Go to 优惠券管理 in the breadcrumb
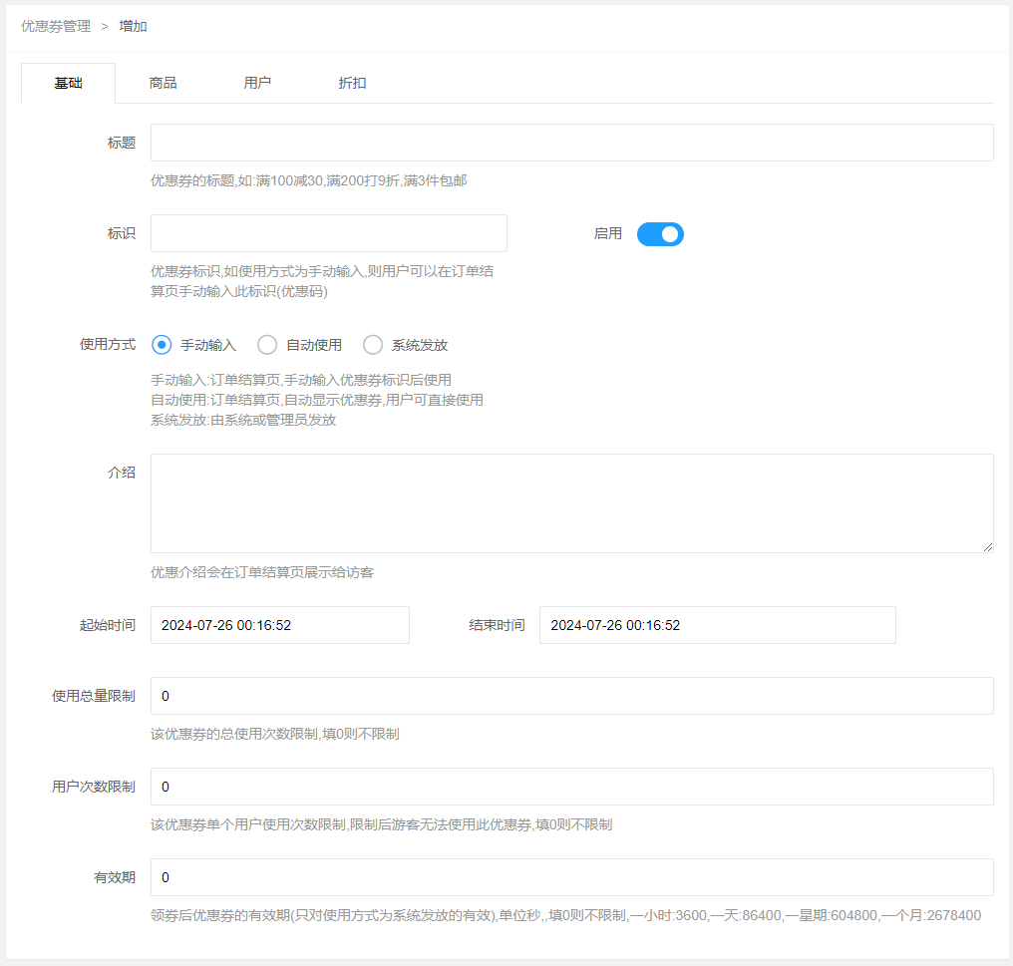This screenshot has height=966, width=1013. click(56, 26)
